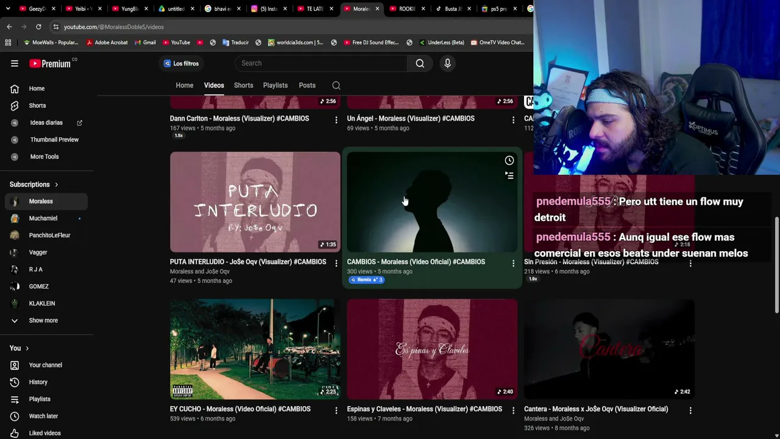Start voice search with the microphone
The height and width of the screenshot is (439, 780).
pos(447,63)
